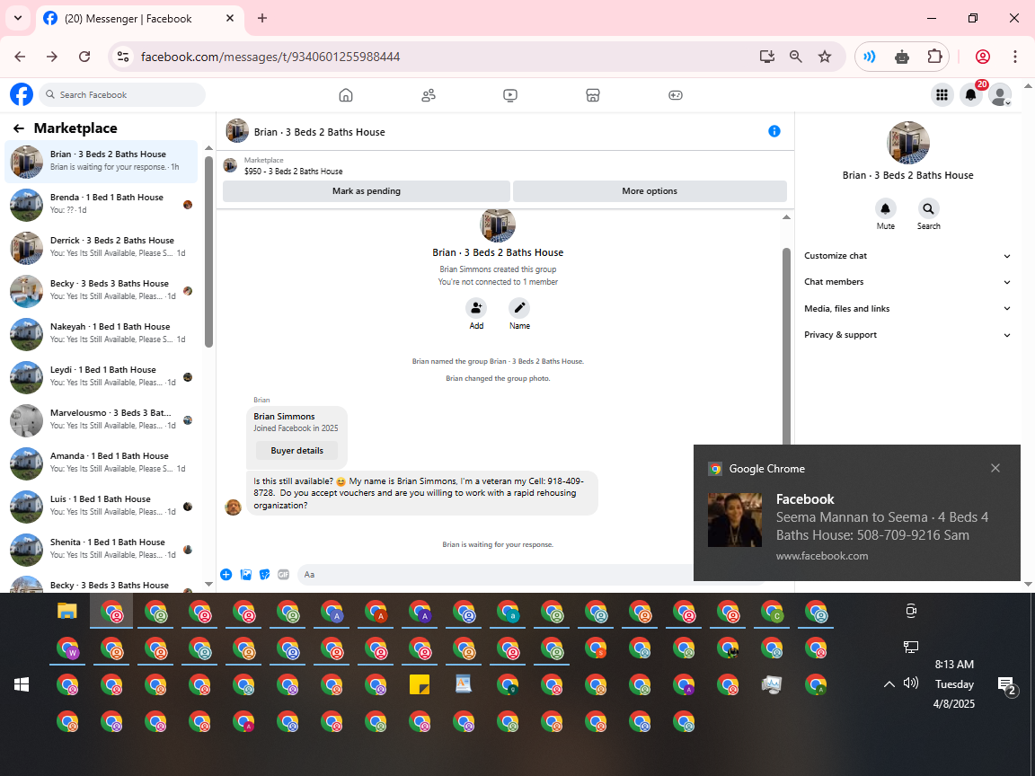The image size is (1035, 776).
Task: Reload the page
Action: [84, 57]
